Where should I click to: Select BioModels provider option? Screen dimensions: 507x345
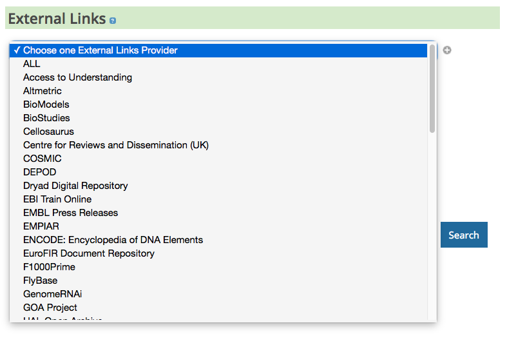(x=218, y=104)
